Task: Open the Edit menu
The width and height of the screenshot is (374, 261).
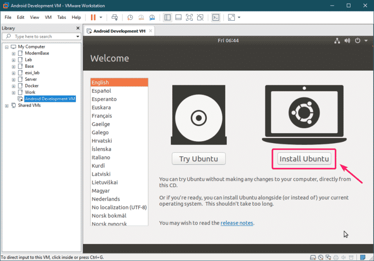Action: tap(20, 18)
